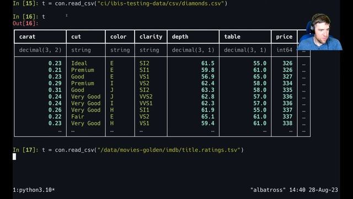Click the 'depth' column header
Viewport: 353px width, 199px height.
click(x=180, y=36)
